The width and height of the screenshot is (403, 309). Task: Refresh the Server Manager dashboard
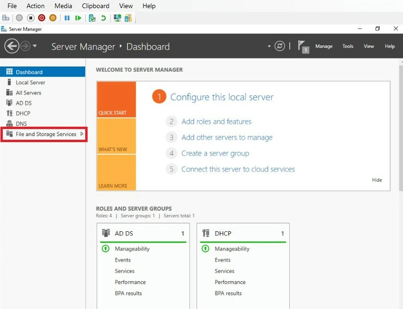point(280,46)
